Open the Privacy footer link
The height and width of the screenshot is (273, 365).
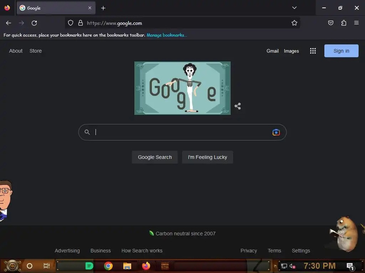tap(248, 251)
